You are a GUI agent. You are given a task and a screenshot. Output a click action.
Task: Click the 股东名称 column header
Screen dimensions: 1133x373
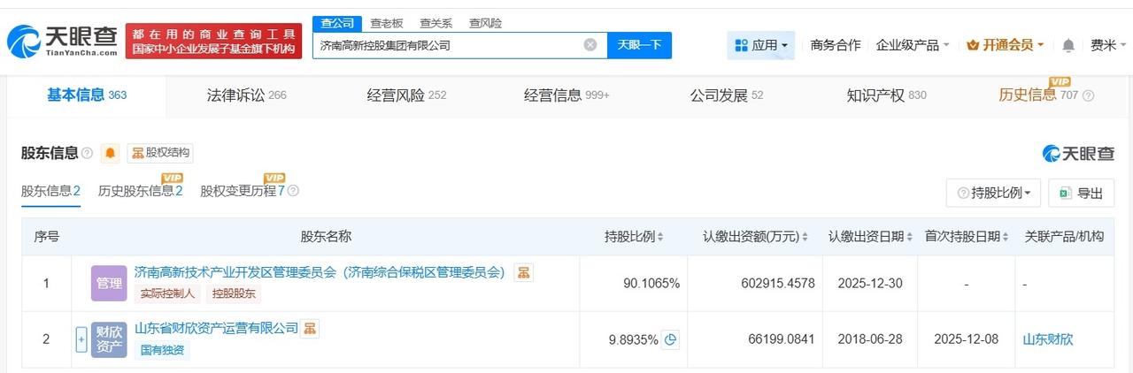click(326, 237)
